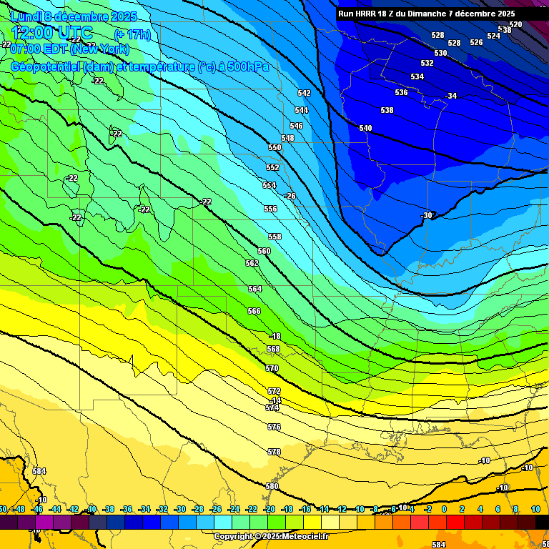The height and width of the screenshot is (549, 549).
Task: Click the -34 temperature label on map
Action: [x=450, y=96]
